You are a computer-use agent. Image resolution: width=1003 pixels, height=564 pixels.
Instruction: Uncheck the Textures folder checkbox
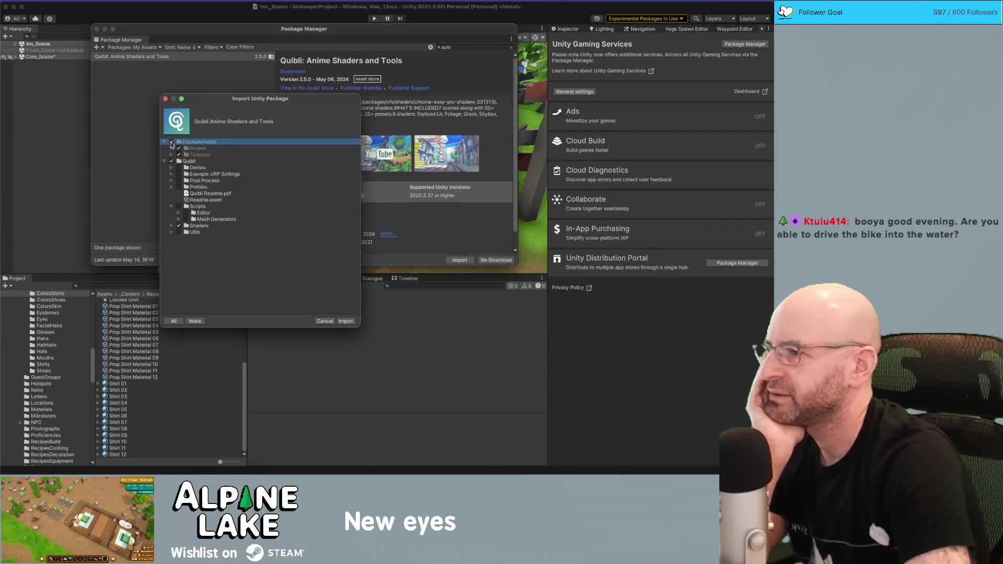click(179, 155)
